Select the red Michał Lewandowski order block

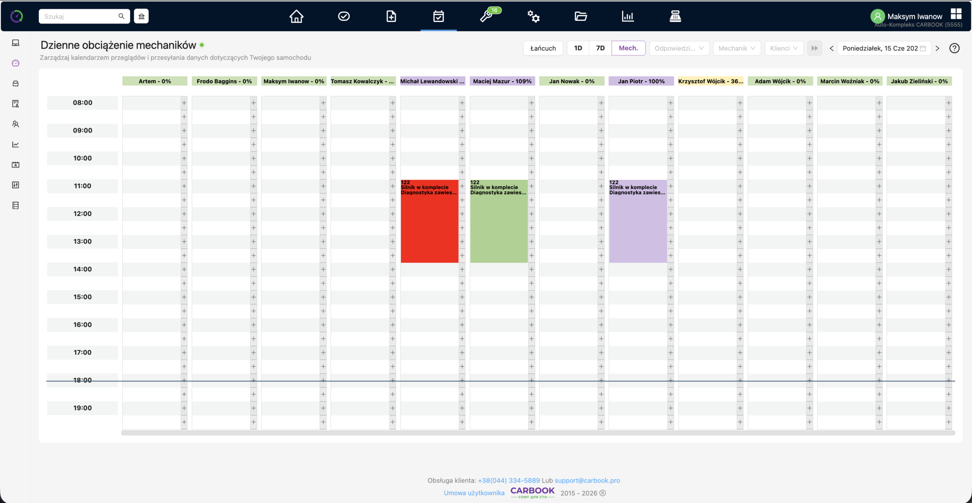click(x=429, y=221)
